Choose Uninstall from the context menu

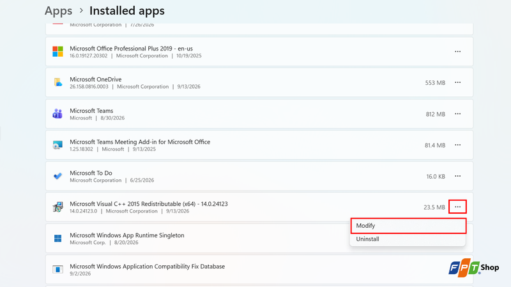[x=408, y=239]
